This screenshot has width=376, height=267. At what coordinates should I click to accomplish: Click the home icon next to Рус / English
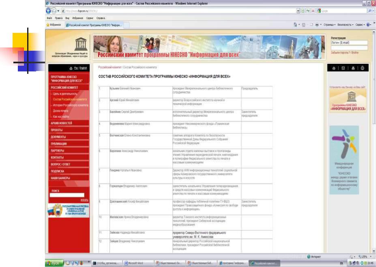coord(71,68)
